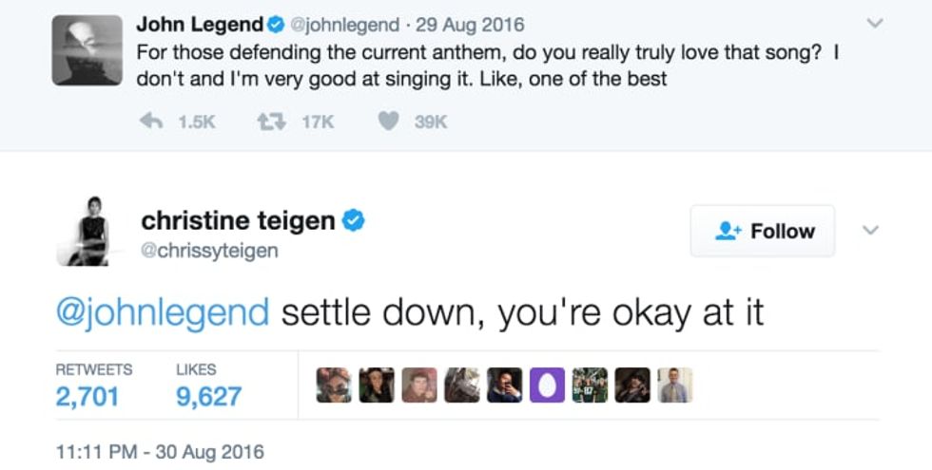The height and width of the screenshot is (470, 932).
Task: Open christine teigen's profile picture
Action: [x=88, y=231]
